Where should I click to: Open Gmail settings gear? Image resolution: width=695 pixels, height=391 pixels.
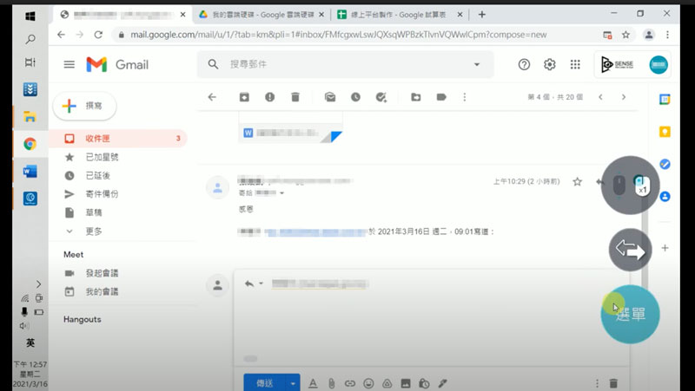pyautogui.click(x=550, y=64)
